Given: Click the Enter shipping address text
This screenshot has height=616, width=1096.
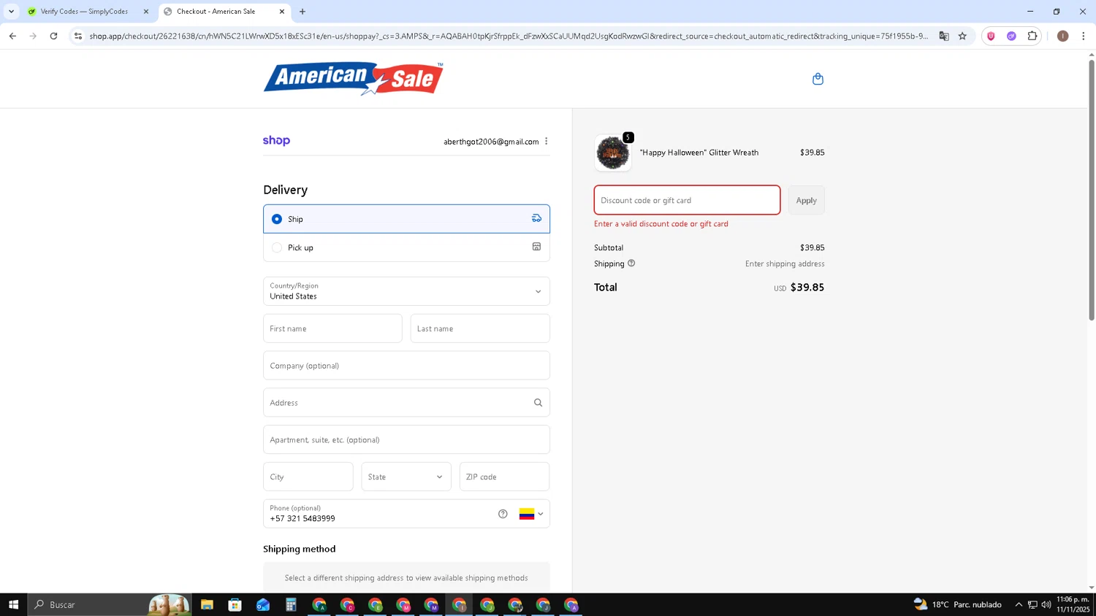Looking at the screenshot, I should (785, 263).
